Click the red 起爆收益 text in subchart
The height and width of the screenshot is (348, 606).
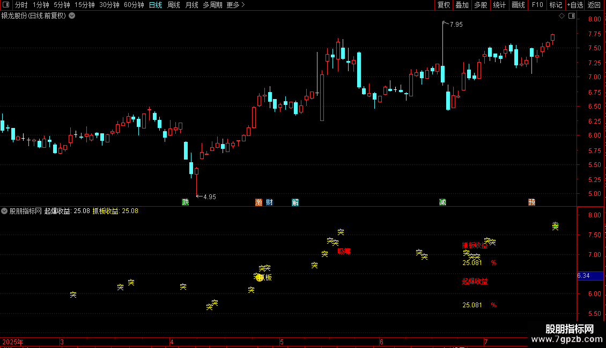click(475, 281)
